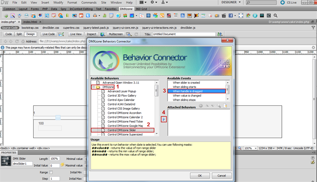The image size is (317, 182).
Task: Toggle Live Code button
Action: point(48,34)
